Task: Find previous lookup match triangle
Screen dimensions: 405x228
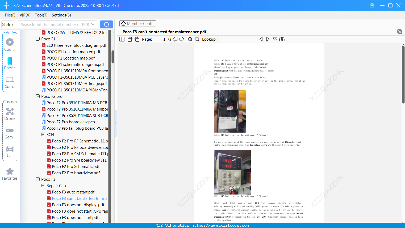Action: [261, 39]
